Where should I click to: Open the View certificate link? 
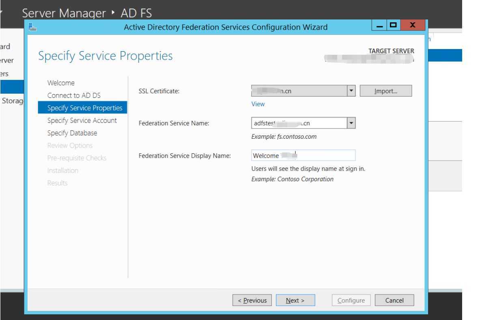tap(258, 104)
